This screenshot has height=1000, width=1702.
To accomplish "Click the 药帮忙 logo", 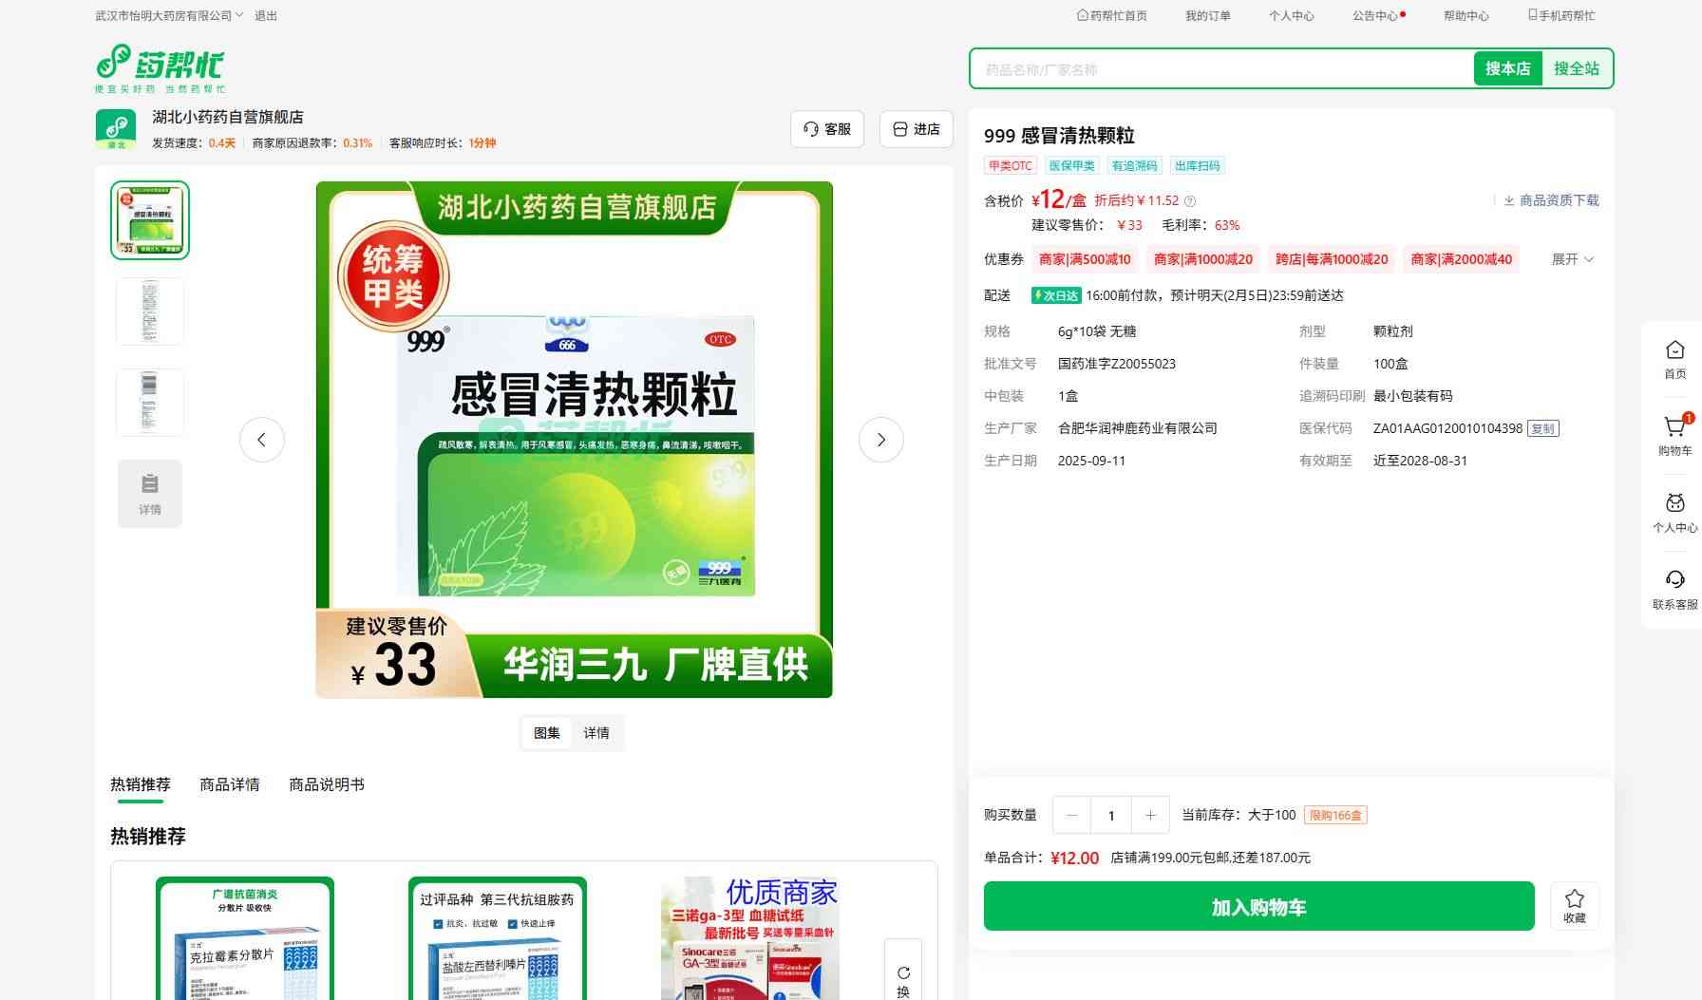I will click(x=161, y=68).
